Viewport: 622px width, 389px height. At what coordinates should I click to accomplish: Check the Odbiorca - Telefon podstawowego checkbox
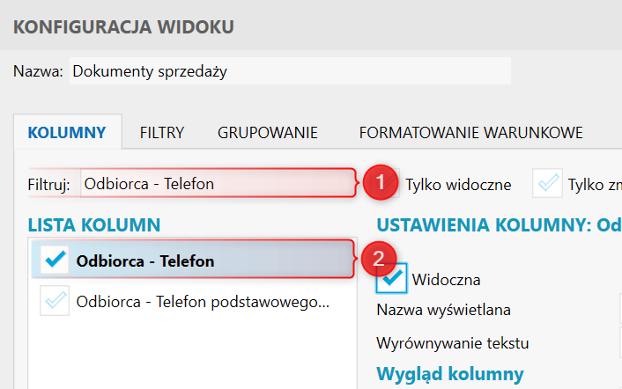point(55,301)
